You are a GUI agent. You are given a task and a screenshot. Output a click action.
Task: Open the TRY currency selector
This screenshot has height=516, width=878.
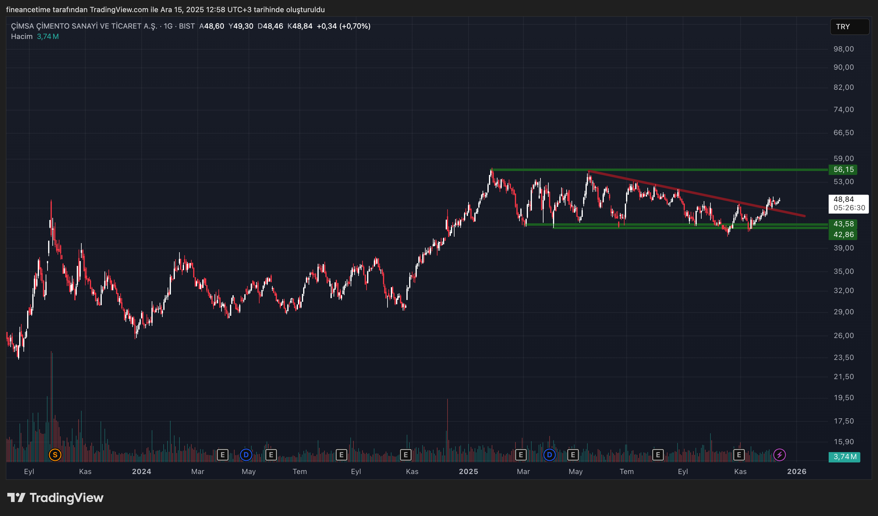(x=849, y=27)
